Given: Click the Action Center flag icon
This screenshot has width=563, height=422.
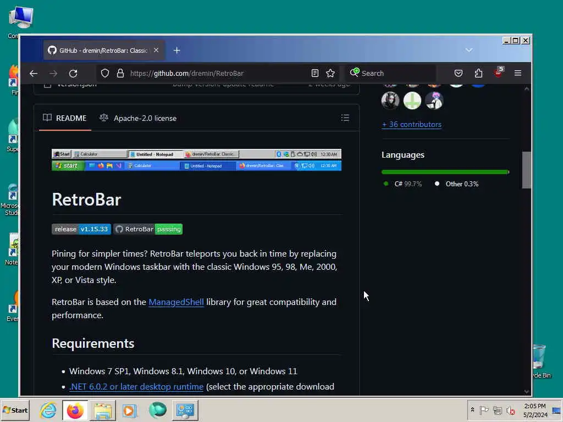Looking at the screenshot, I should point(484,410).
